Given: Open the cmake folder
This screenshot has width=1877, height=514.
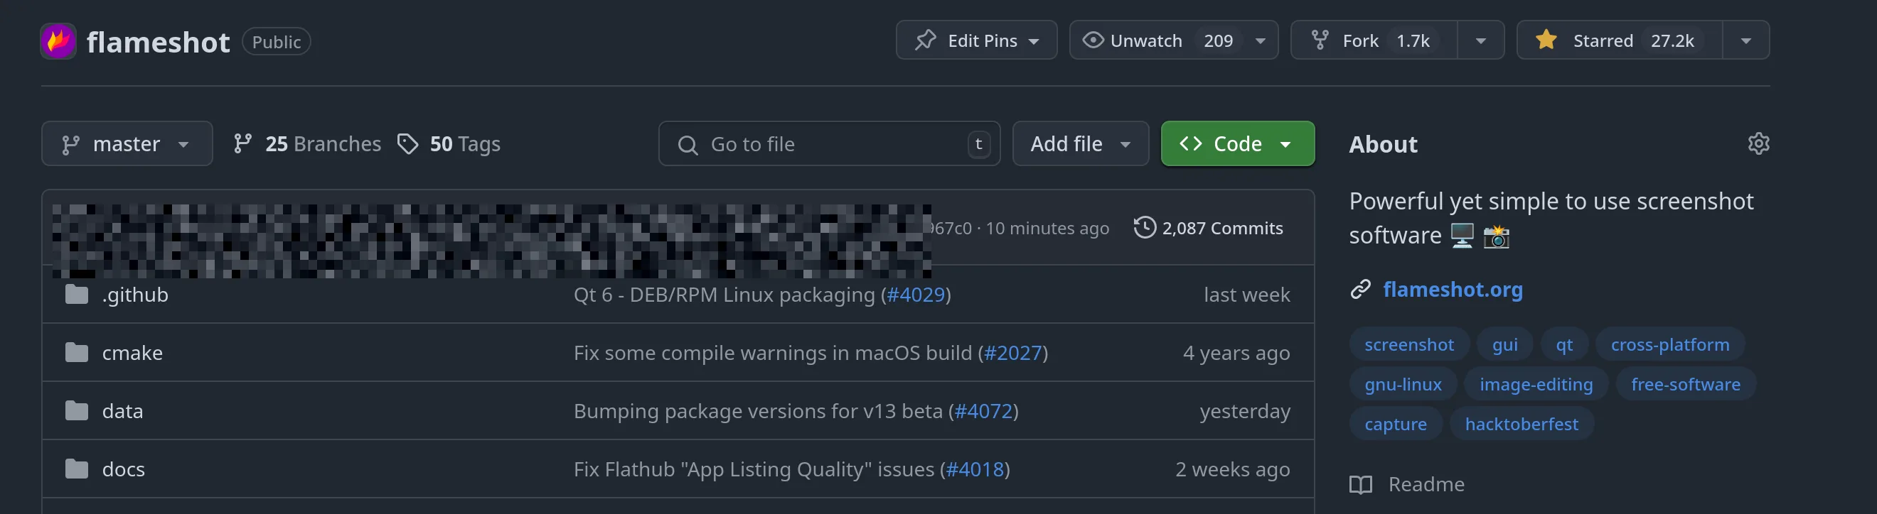Looking at the screenshot, I should pos(132,352).
